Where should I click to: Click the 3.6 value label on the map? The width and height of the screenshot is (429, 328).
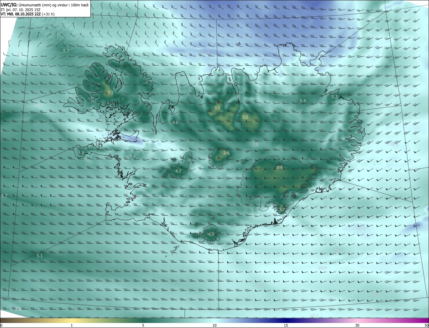[x=226, y=153]
